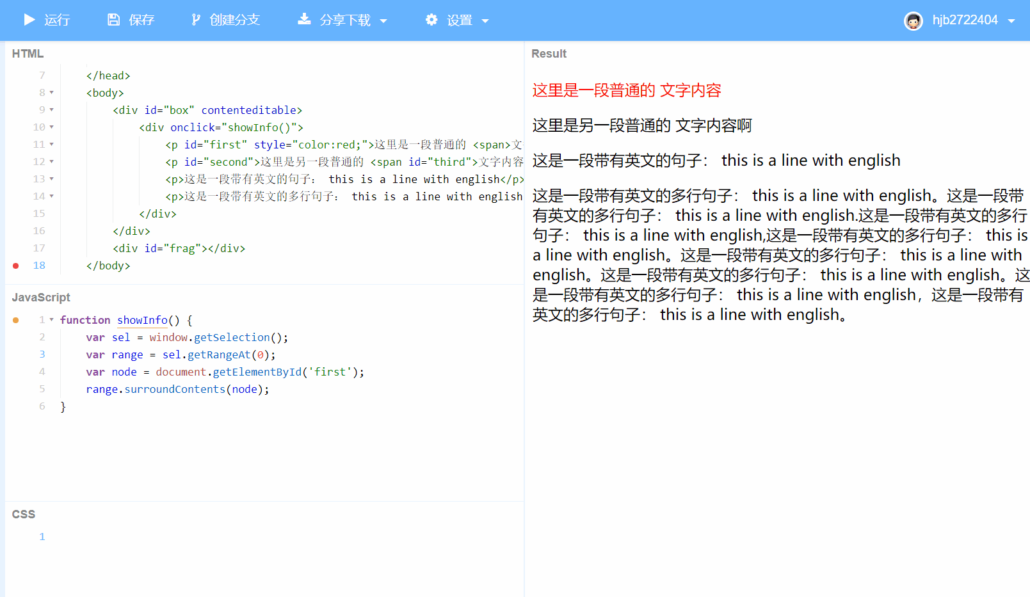Screen dimensions: 1030x597
Task: Select the CSS panel header
Action: (24, 514)
